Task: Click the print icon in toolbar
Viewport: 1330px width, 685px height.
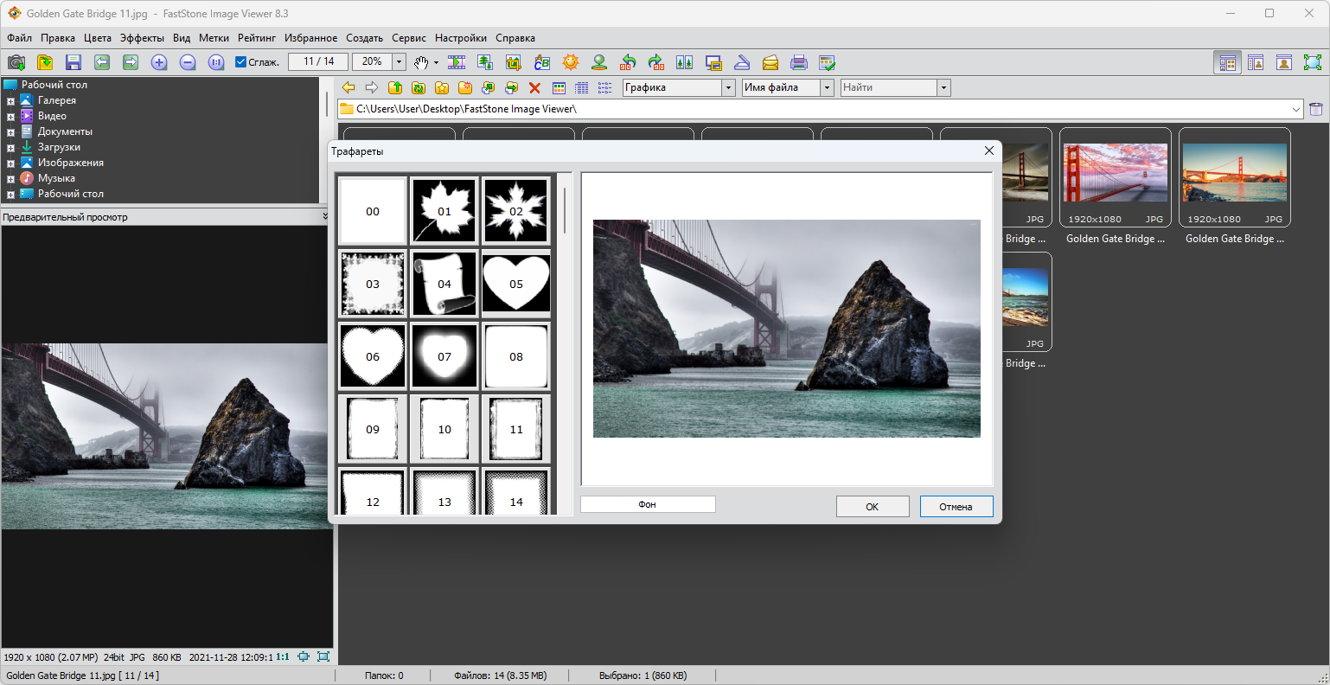Action: (799, 62)
